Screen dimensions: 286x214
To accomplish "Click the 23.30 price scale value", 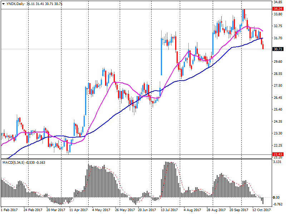I will pyautogui.click(x=278, y=133).
